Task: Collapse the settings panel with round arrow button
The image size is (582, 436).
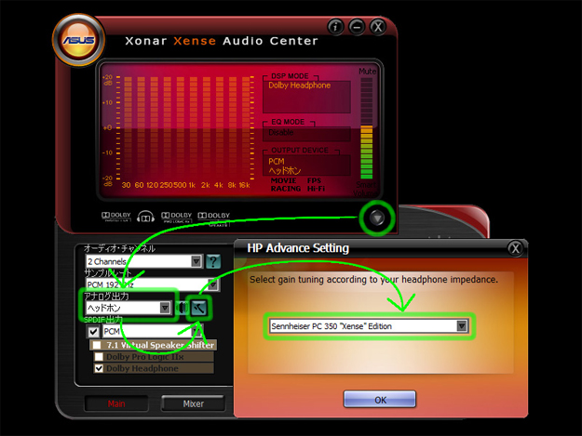Action: [377, 218]
